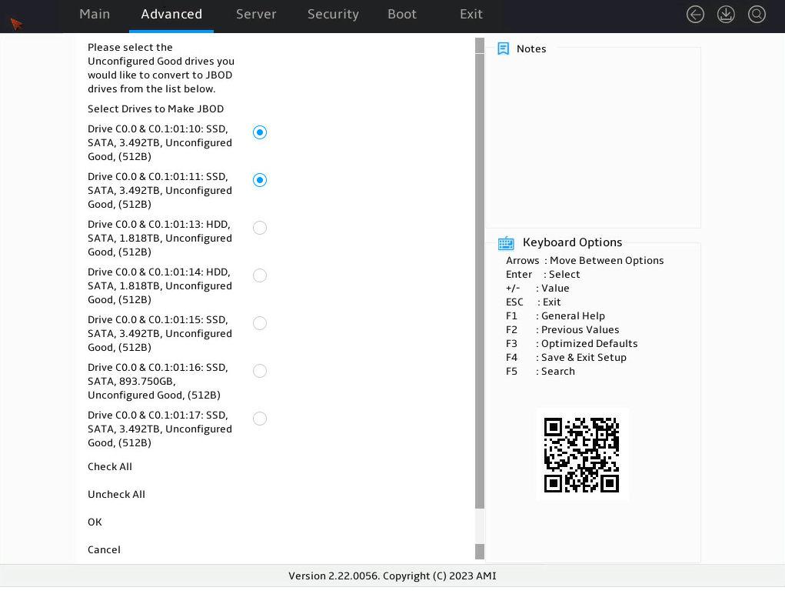The width and height of the screenshot is (785, 594).
Task: Click the 'F2 : Previous Values' line
Action: [562, 329]
